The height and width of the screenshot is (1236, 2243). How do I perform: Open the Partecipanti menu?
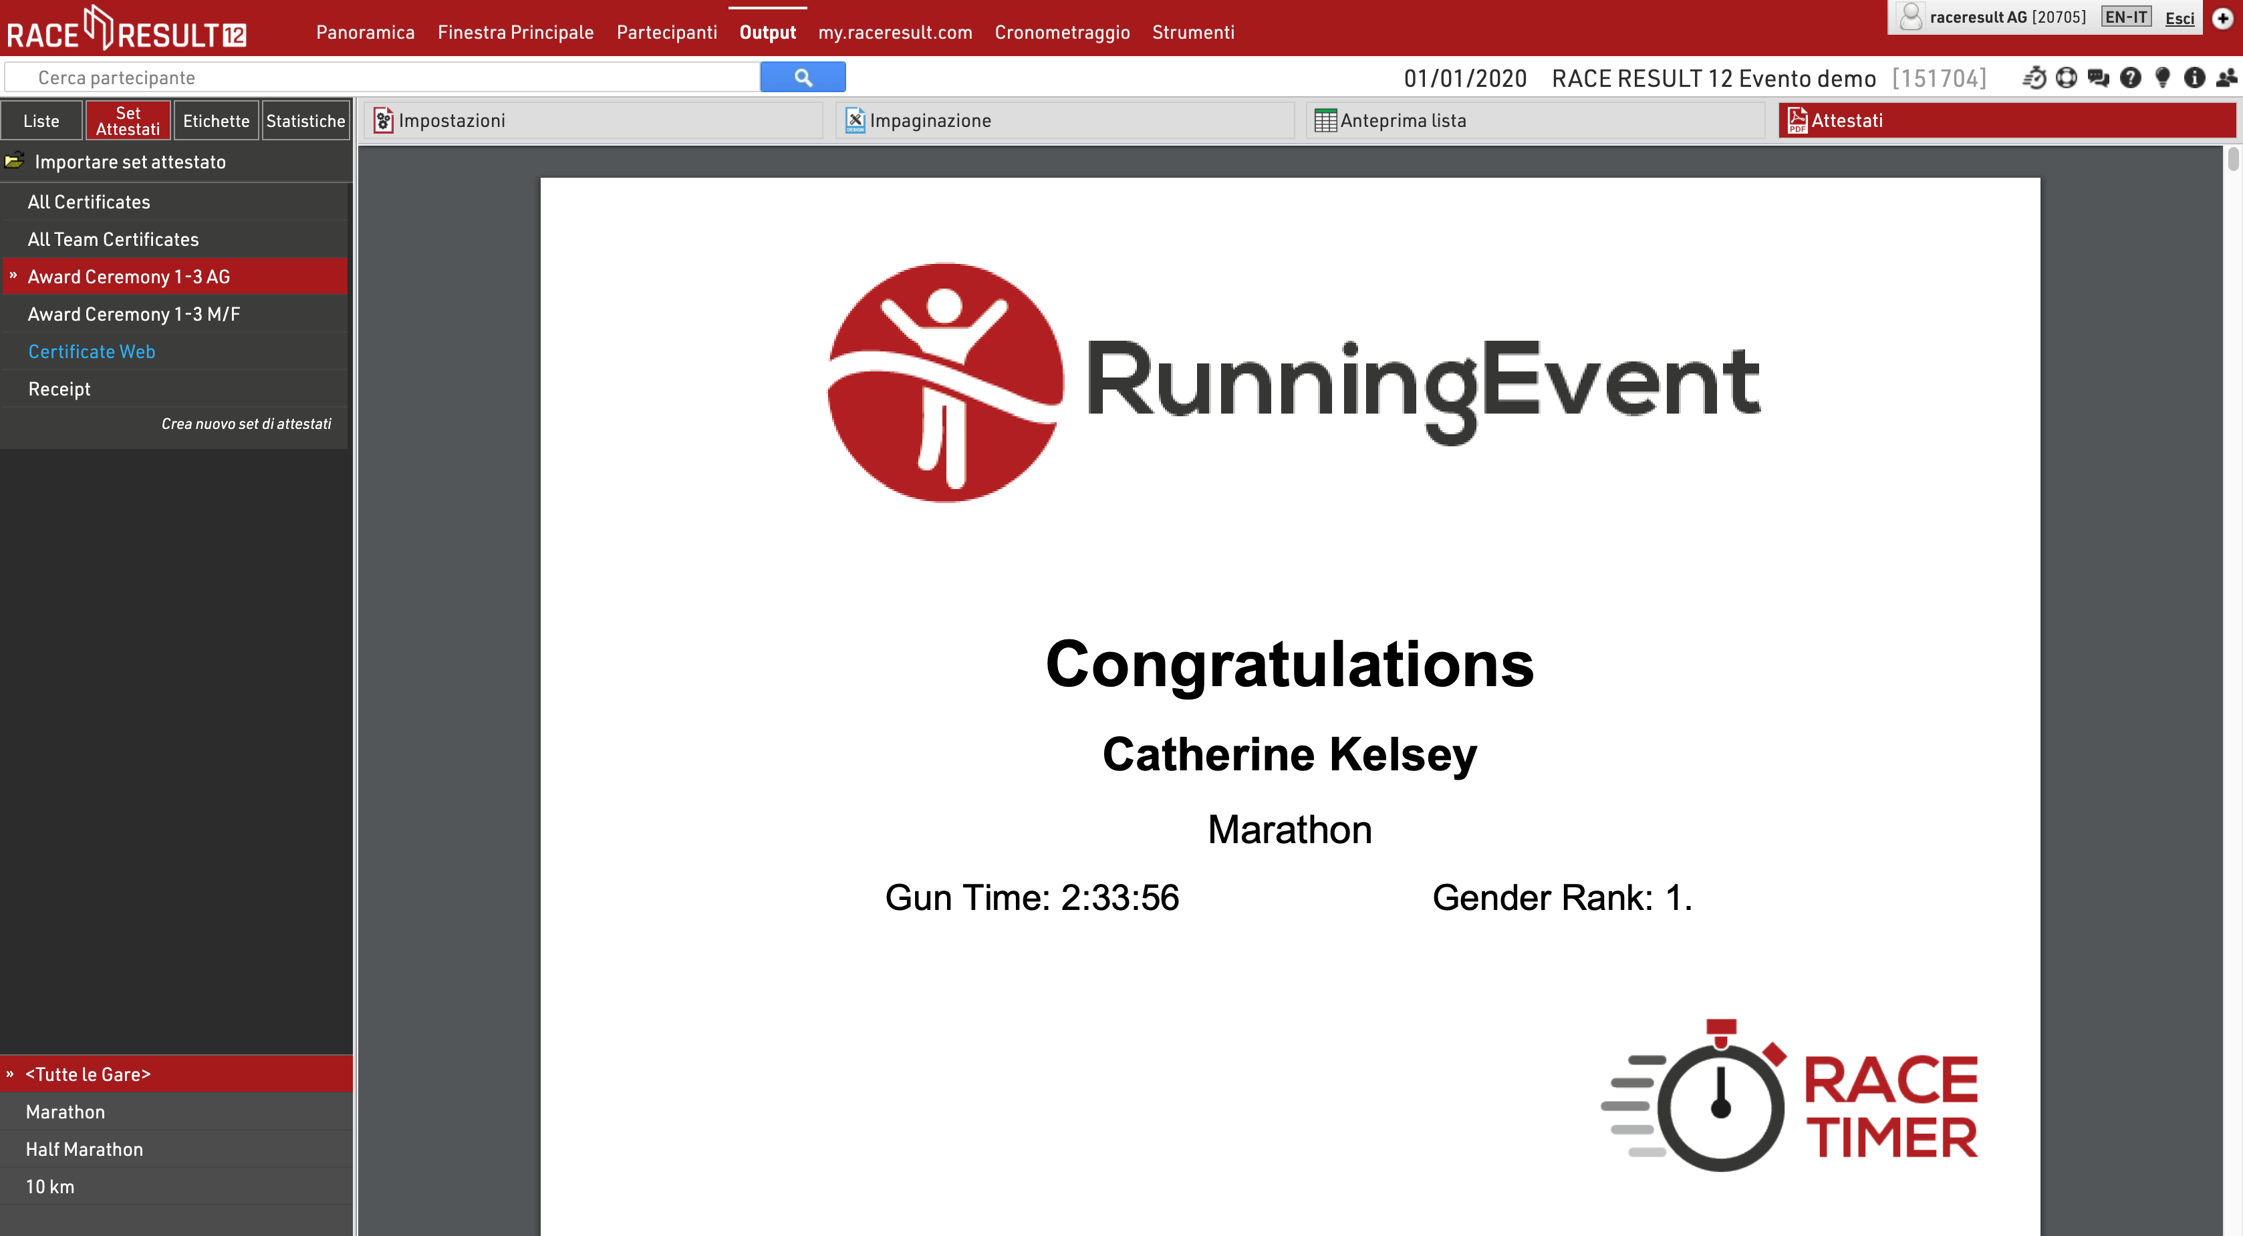pos(667,32)
